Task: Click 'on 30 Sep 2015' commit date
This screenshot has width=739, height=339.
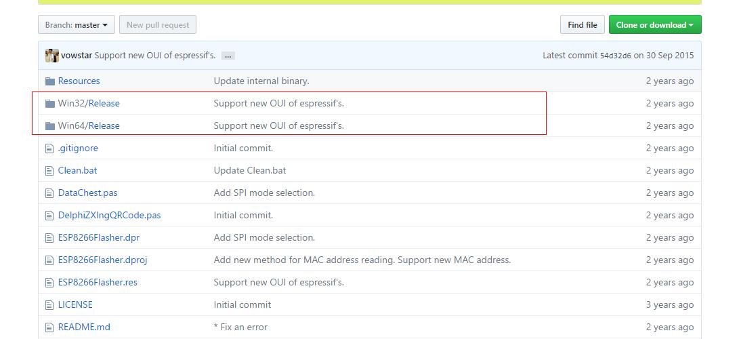Action: pyautogui.click(x=664, y=56)
